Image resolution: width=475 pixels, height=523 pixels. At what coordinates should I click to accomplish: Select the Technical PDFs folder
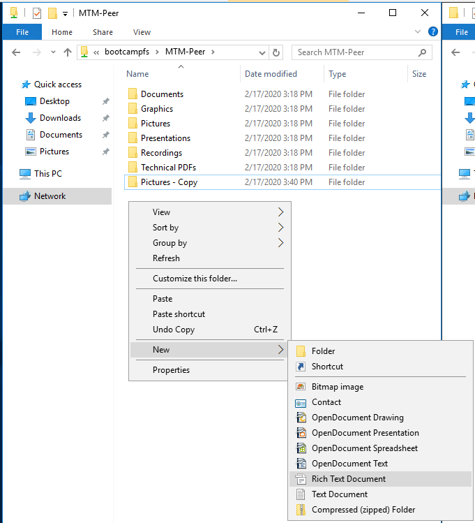pos(168,168)
